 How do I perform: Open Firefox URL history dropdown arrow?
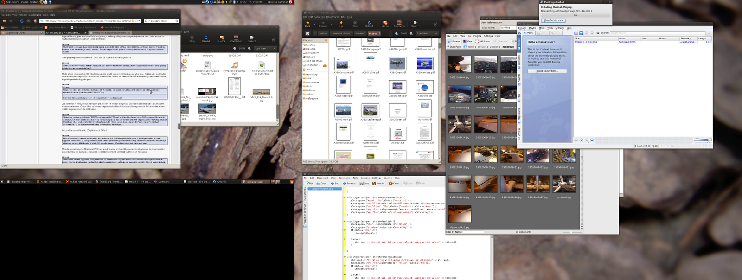[139, 21]
